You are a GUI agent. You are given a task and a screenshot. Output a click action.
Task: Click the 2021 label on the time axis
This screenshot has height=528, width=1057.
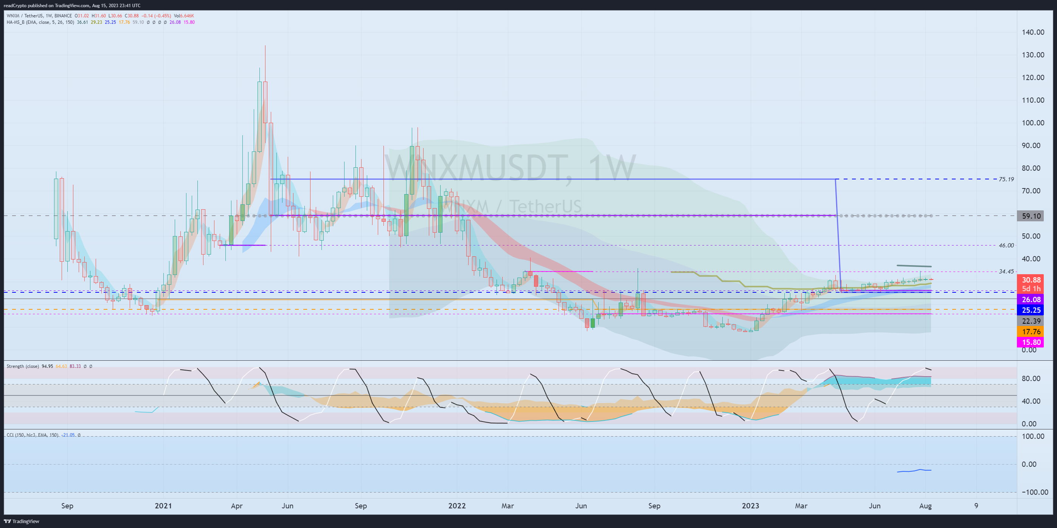point(163,506)
